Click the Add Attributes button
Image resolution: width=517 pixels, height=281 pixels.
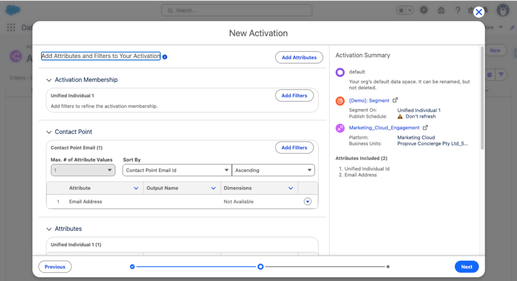coord(299,58)
